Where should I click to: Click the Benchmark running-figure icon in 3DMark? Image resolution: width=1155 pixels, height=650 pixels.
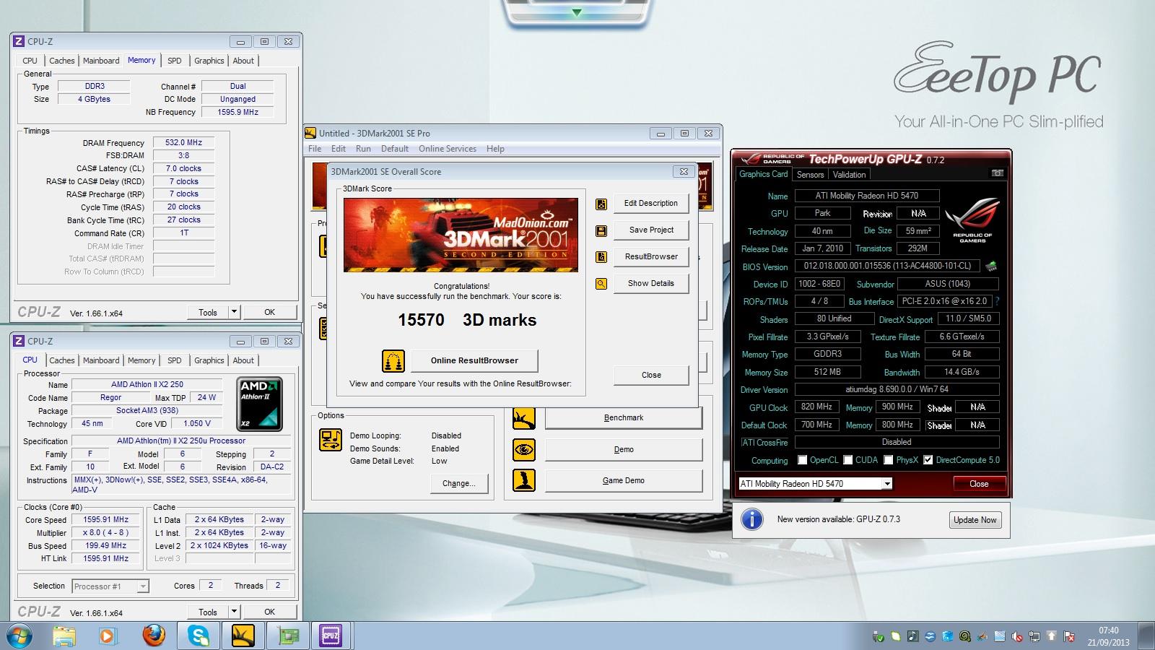tap(524, 418)
